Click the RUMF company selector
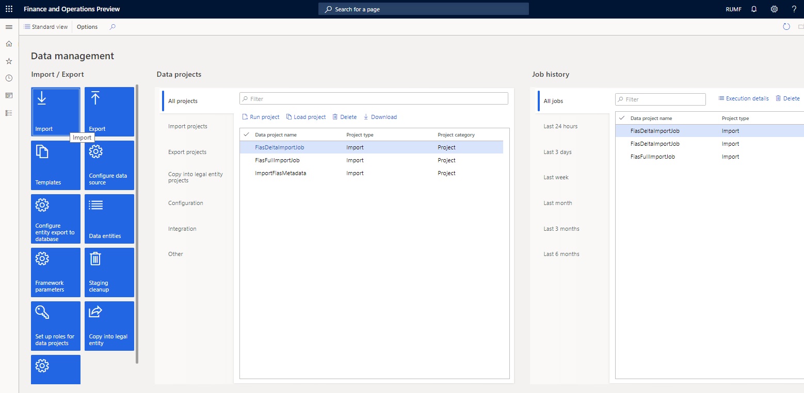Viewport: 804px width, 393px height. point(733,9)
